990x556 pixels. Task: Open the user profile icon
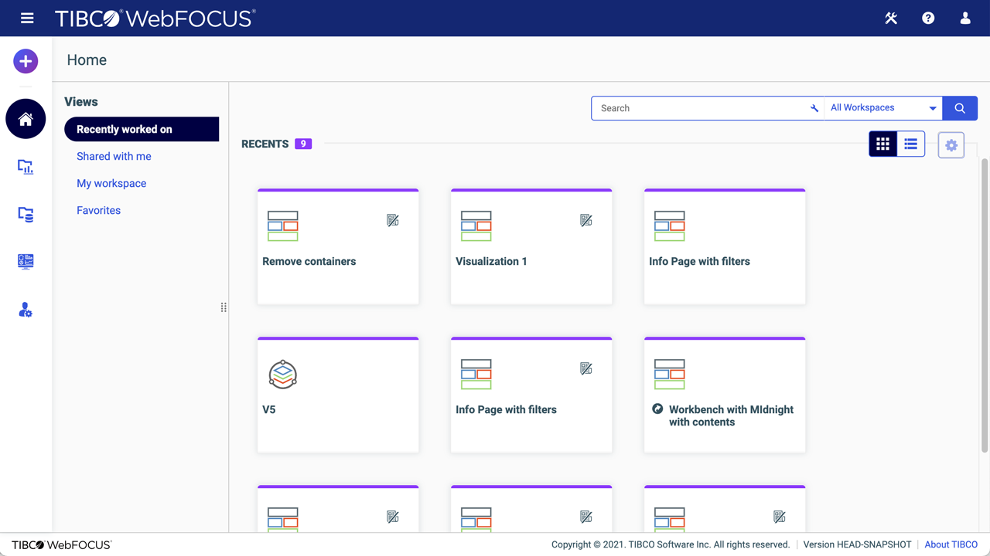965,18
